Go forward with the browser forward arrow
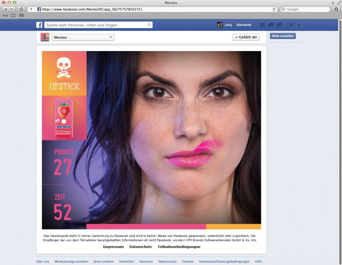Image resolution: width=342 pixels, height=265 pixels. [x=12, y=9]
